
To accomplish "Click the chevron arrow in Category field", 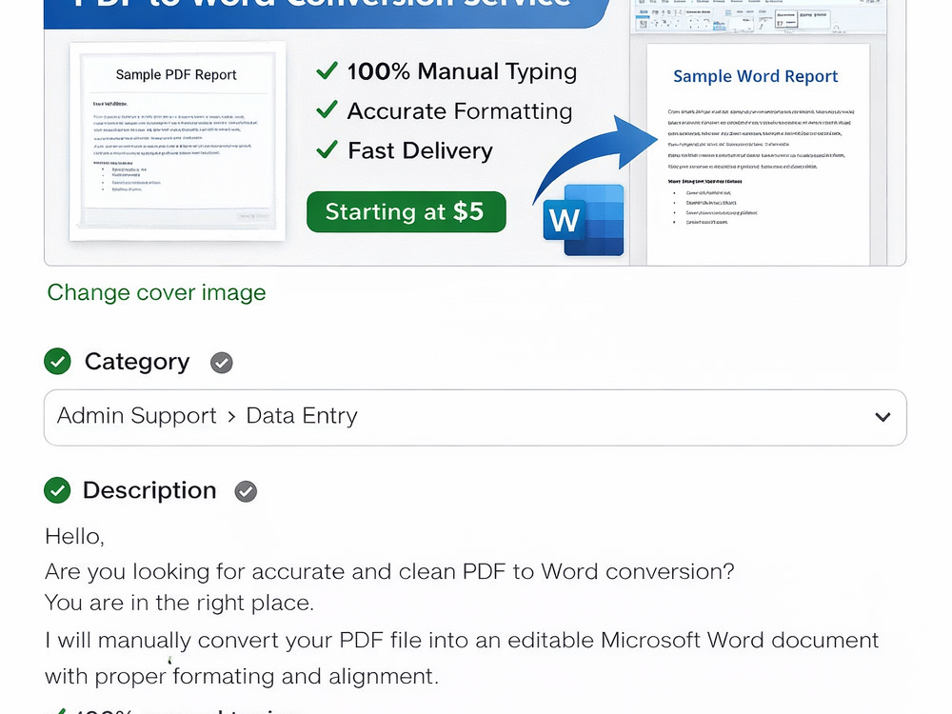I will click(883, 417).
